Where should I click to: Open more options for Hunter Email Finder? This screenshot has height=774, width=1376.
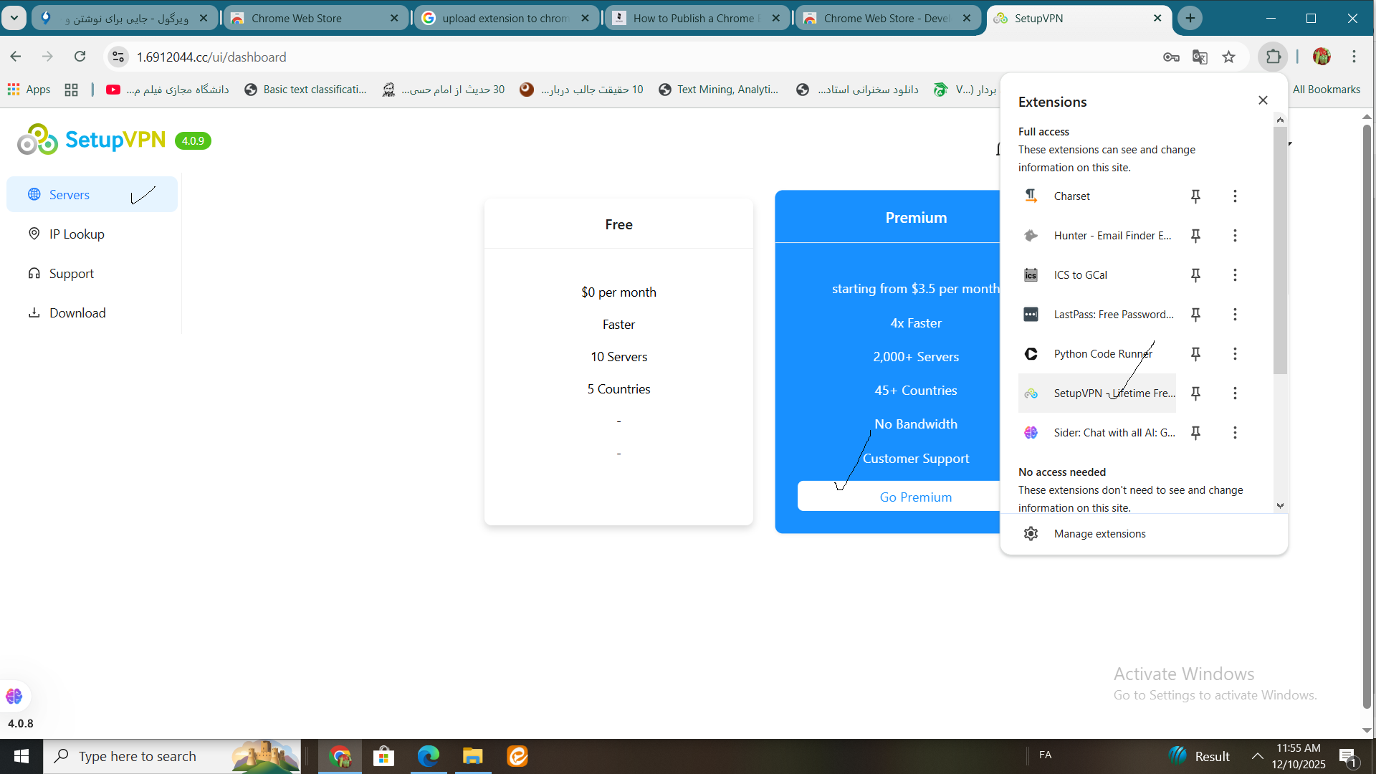pos(1235,236)
